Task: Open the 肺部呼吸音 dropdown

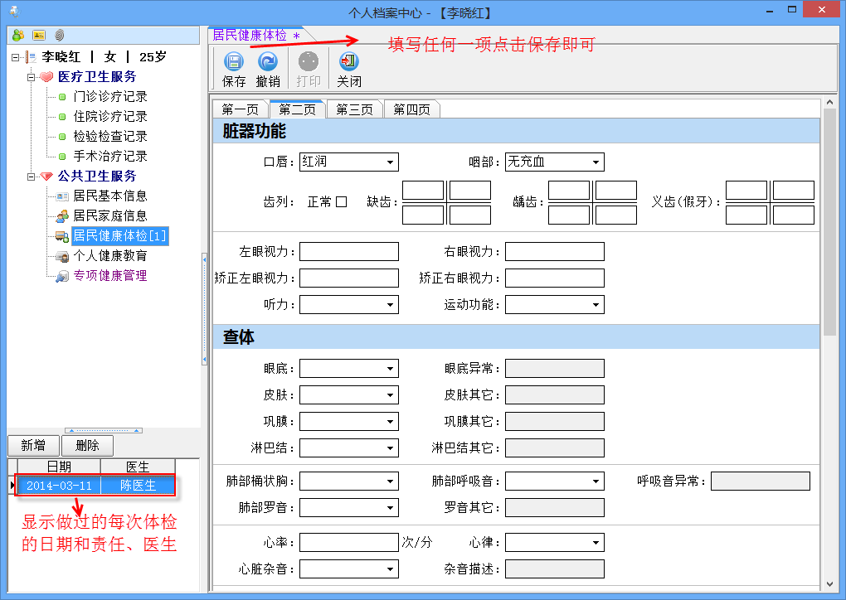Action: tap(596, 481)
